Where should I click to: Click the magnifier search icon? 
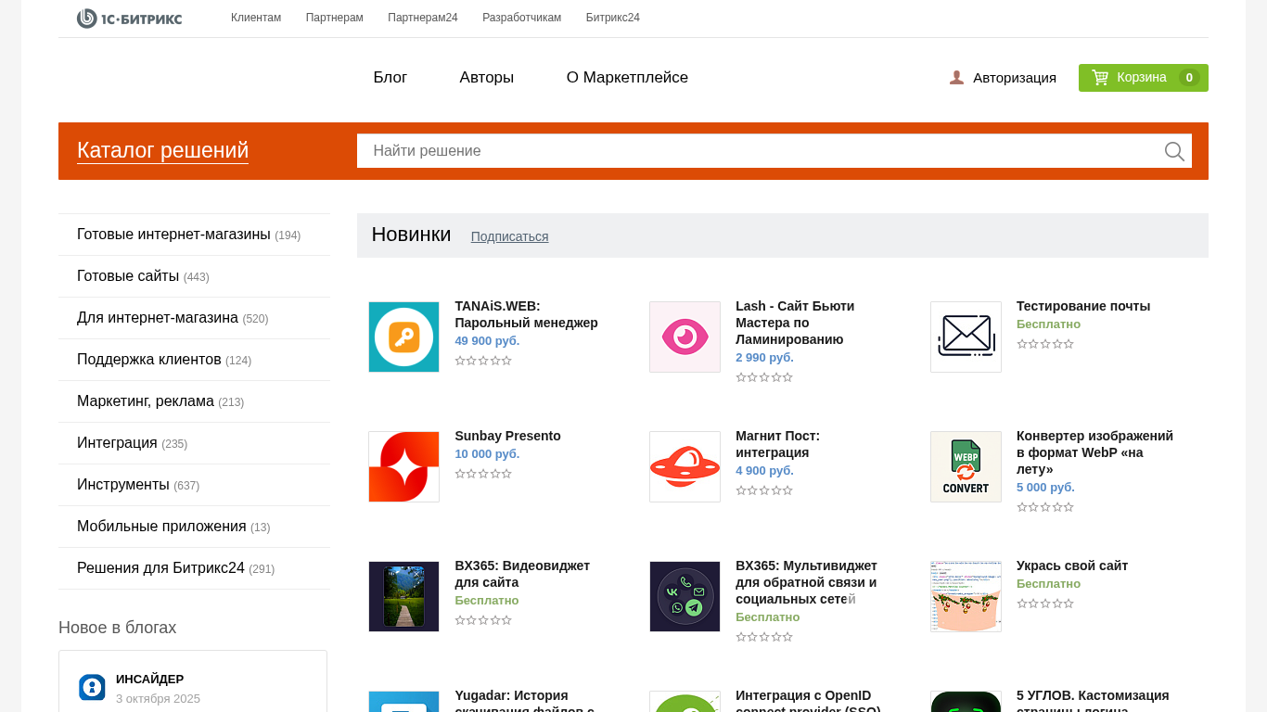(1174, 151)
